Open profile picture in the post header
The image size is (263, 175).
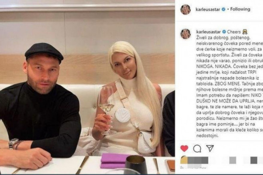tap(186, 9)
